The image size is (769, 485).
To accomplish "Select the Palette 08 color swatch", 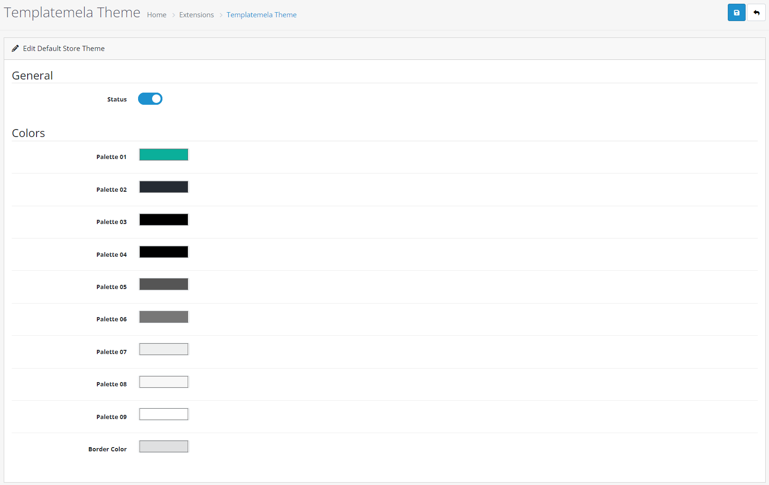I will (x=164, y=382).
